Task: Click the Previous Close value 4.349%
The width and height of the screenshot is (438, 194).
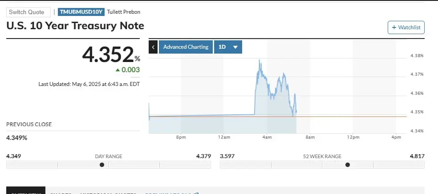Action: point(17,138)
